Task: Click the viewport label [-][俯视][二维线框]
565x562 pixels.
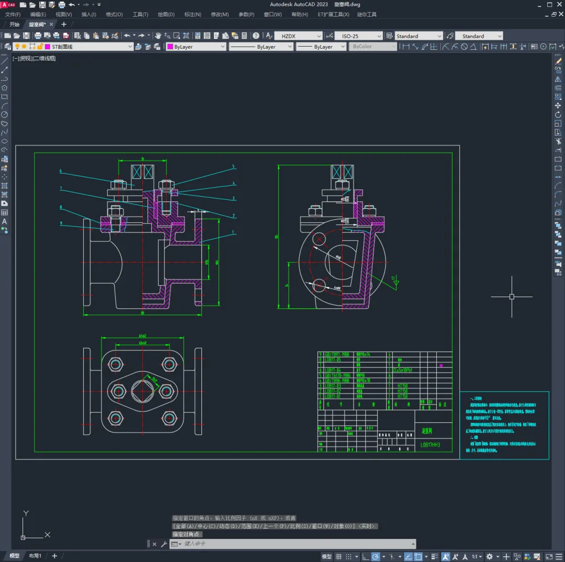Action: coord(34,59)
